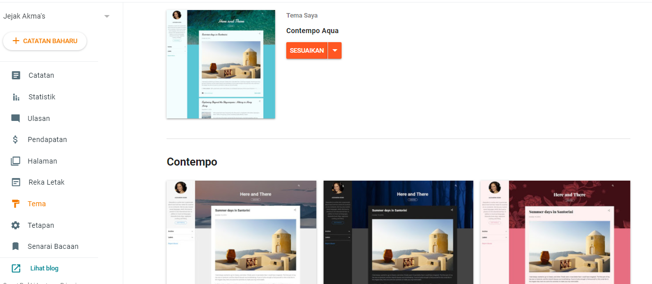Click the Contempo Aqua current theme preview
The height and width of the screenshot is (284, 652).
click(x=221, y=64)
